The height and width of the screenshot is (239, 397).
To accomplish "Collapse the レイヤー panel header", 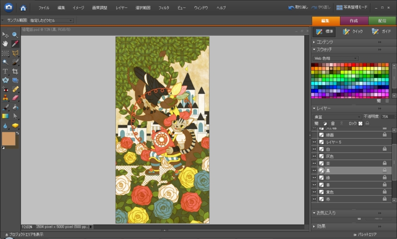I will coord(314,108).
